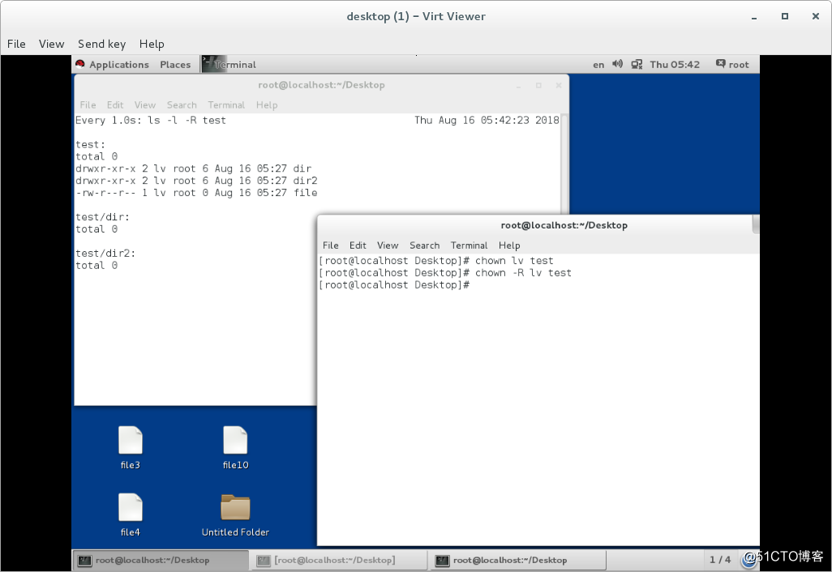Image resolution: width=832 pixels, height=572 pixels.
Task: Open View menu in background watch terminal
Action: pos(145,105)
